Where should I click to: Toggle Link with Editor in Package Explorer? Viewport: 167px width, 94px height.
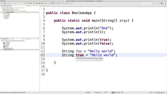[x=29, y=6]
